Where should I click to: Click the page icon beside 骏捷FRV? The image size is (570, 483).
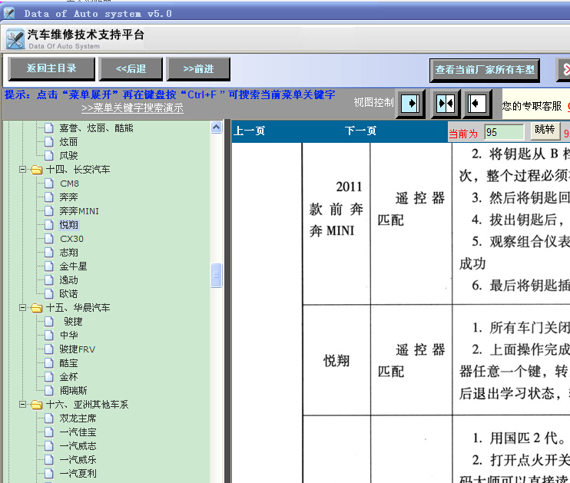tap(49, 349)
